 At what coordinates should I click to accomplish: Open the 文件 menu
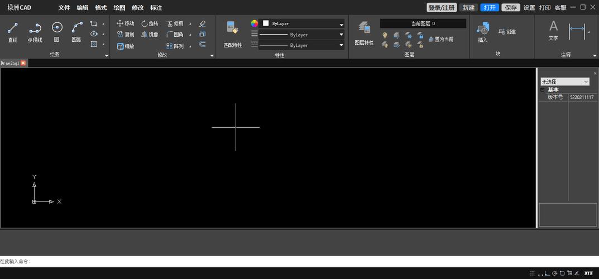(64, 8)
